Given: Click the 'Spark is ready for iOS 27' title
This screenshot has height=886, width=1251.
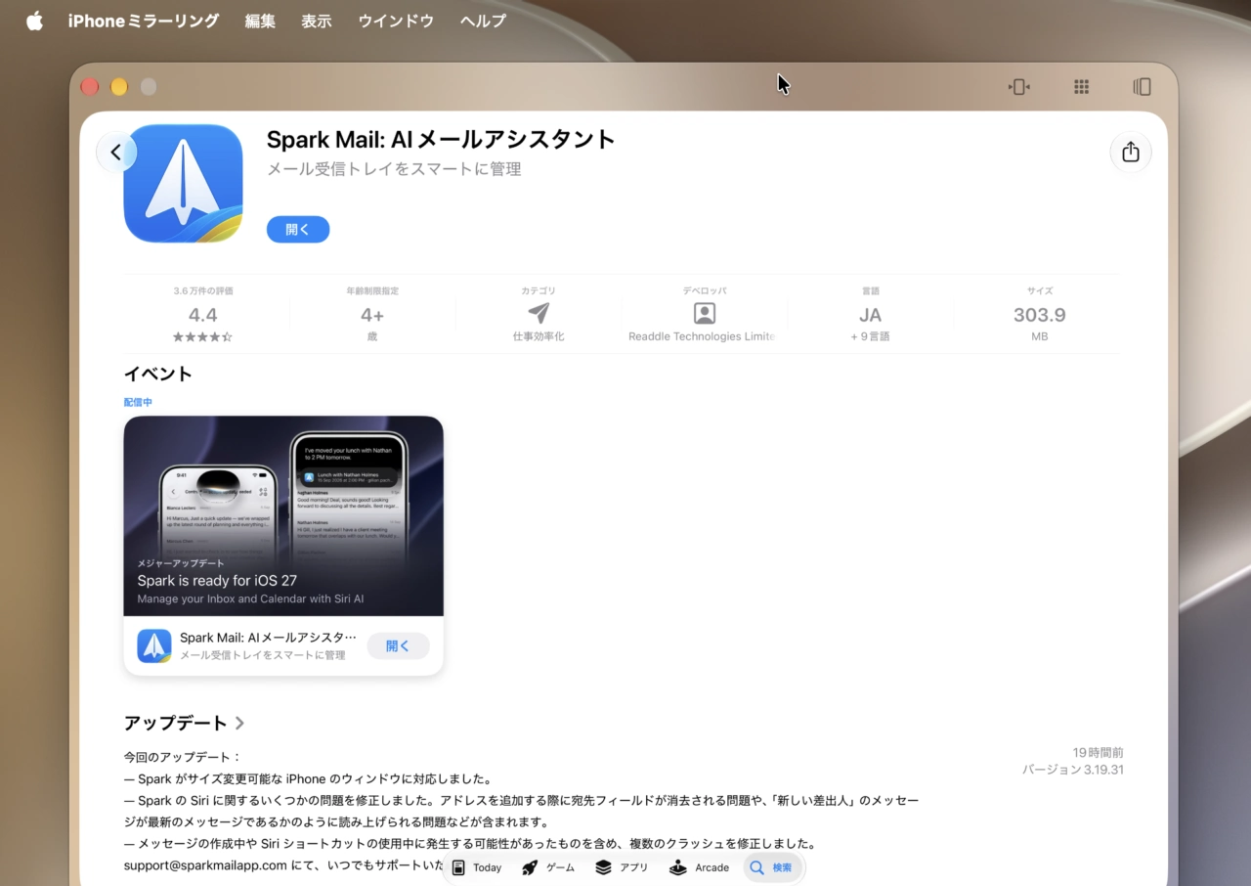Looking at the screenshot, I should point(217,581).
